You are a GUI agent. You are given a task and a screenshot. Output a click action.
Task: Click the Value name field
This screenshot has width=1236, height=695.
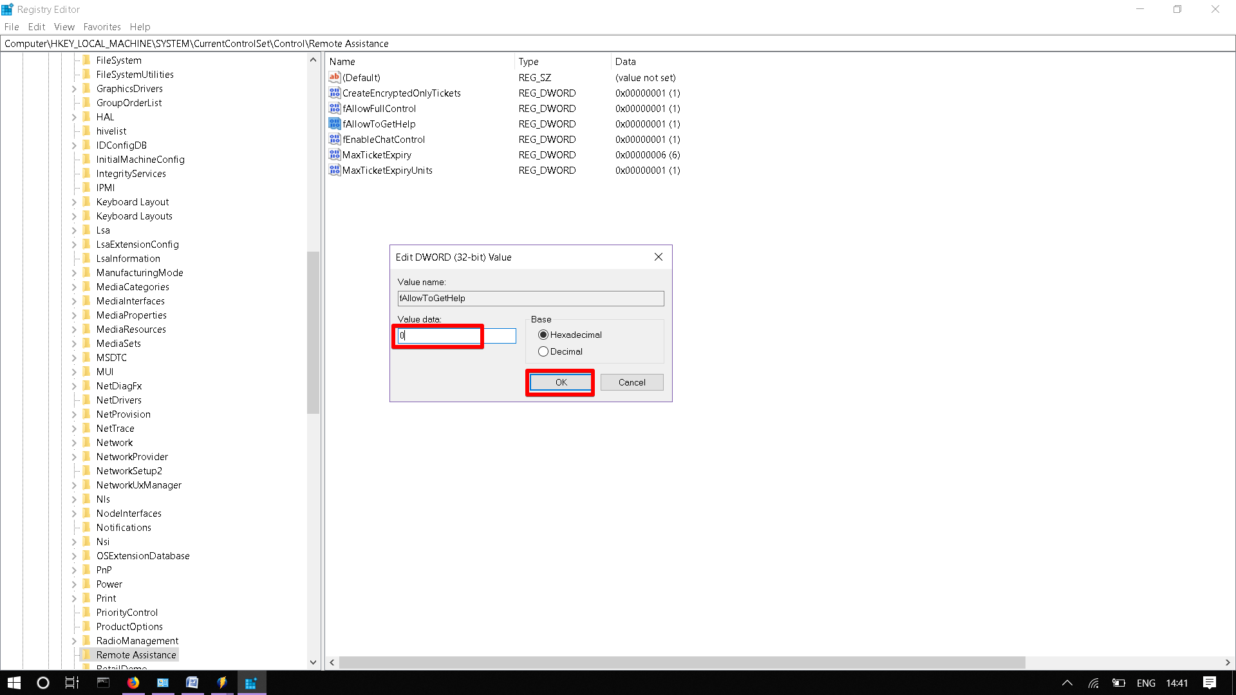(x=530, y=298)
